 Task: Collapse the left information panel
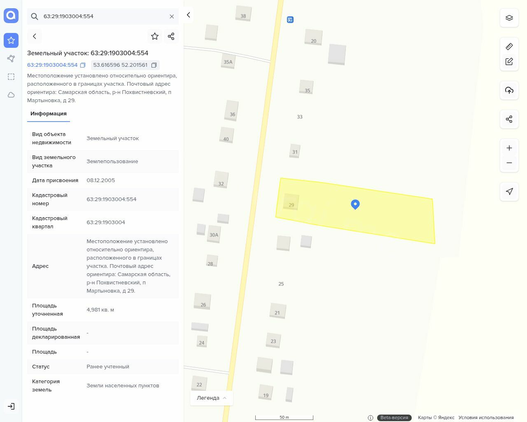188,15
